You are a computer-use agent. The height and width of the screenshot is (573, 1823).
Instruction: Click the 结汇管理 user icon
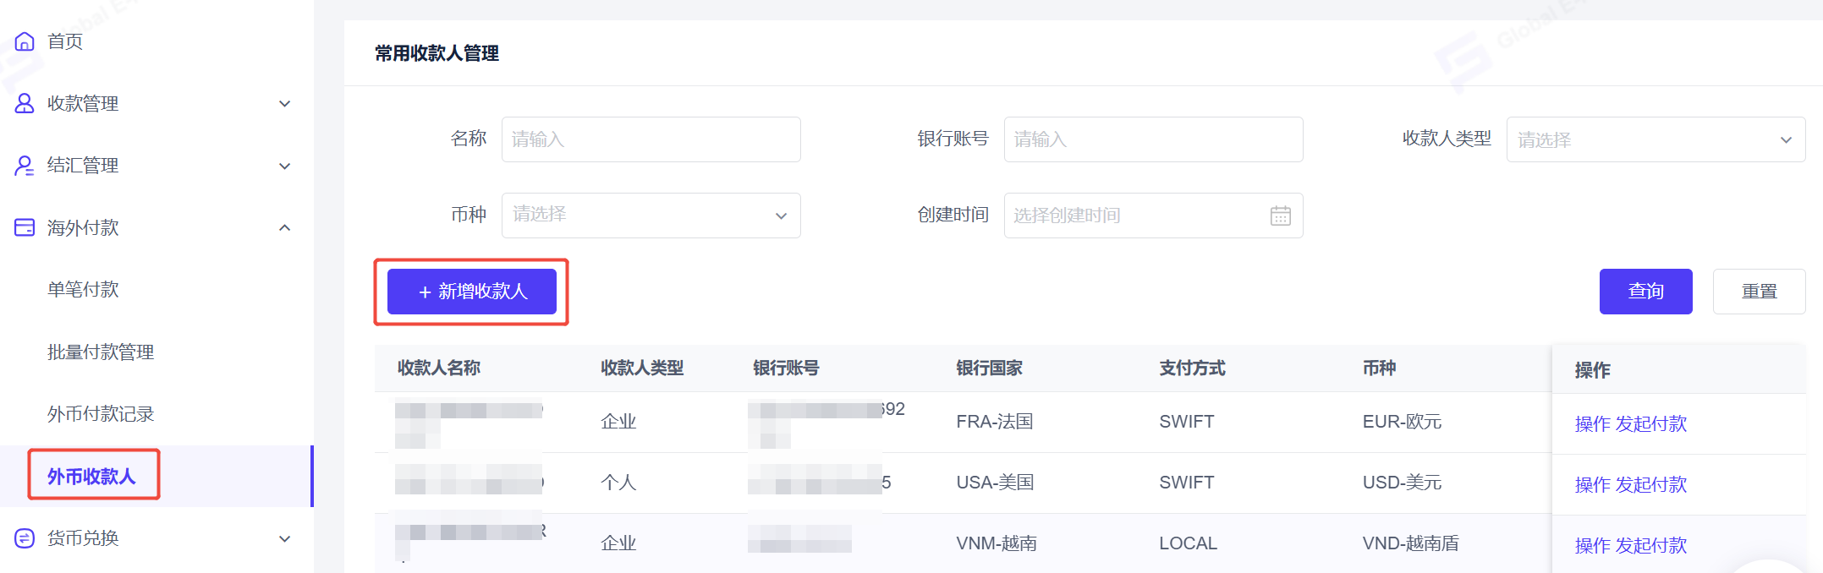tap(25, 166)
